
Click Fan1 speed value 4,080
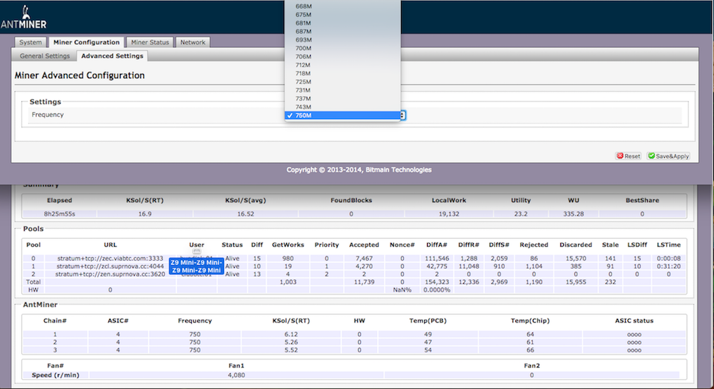(236, 376)
